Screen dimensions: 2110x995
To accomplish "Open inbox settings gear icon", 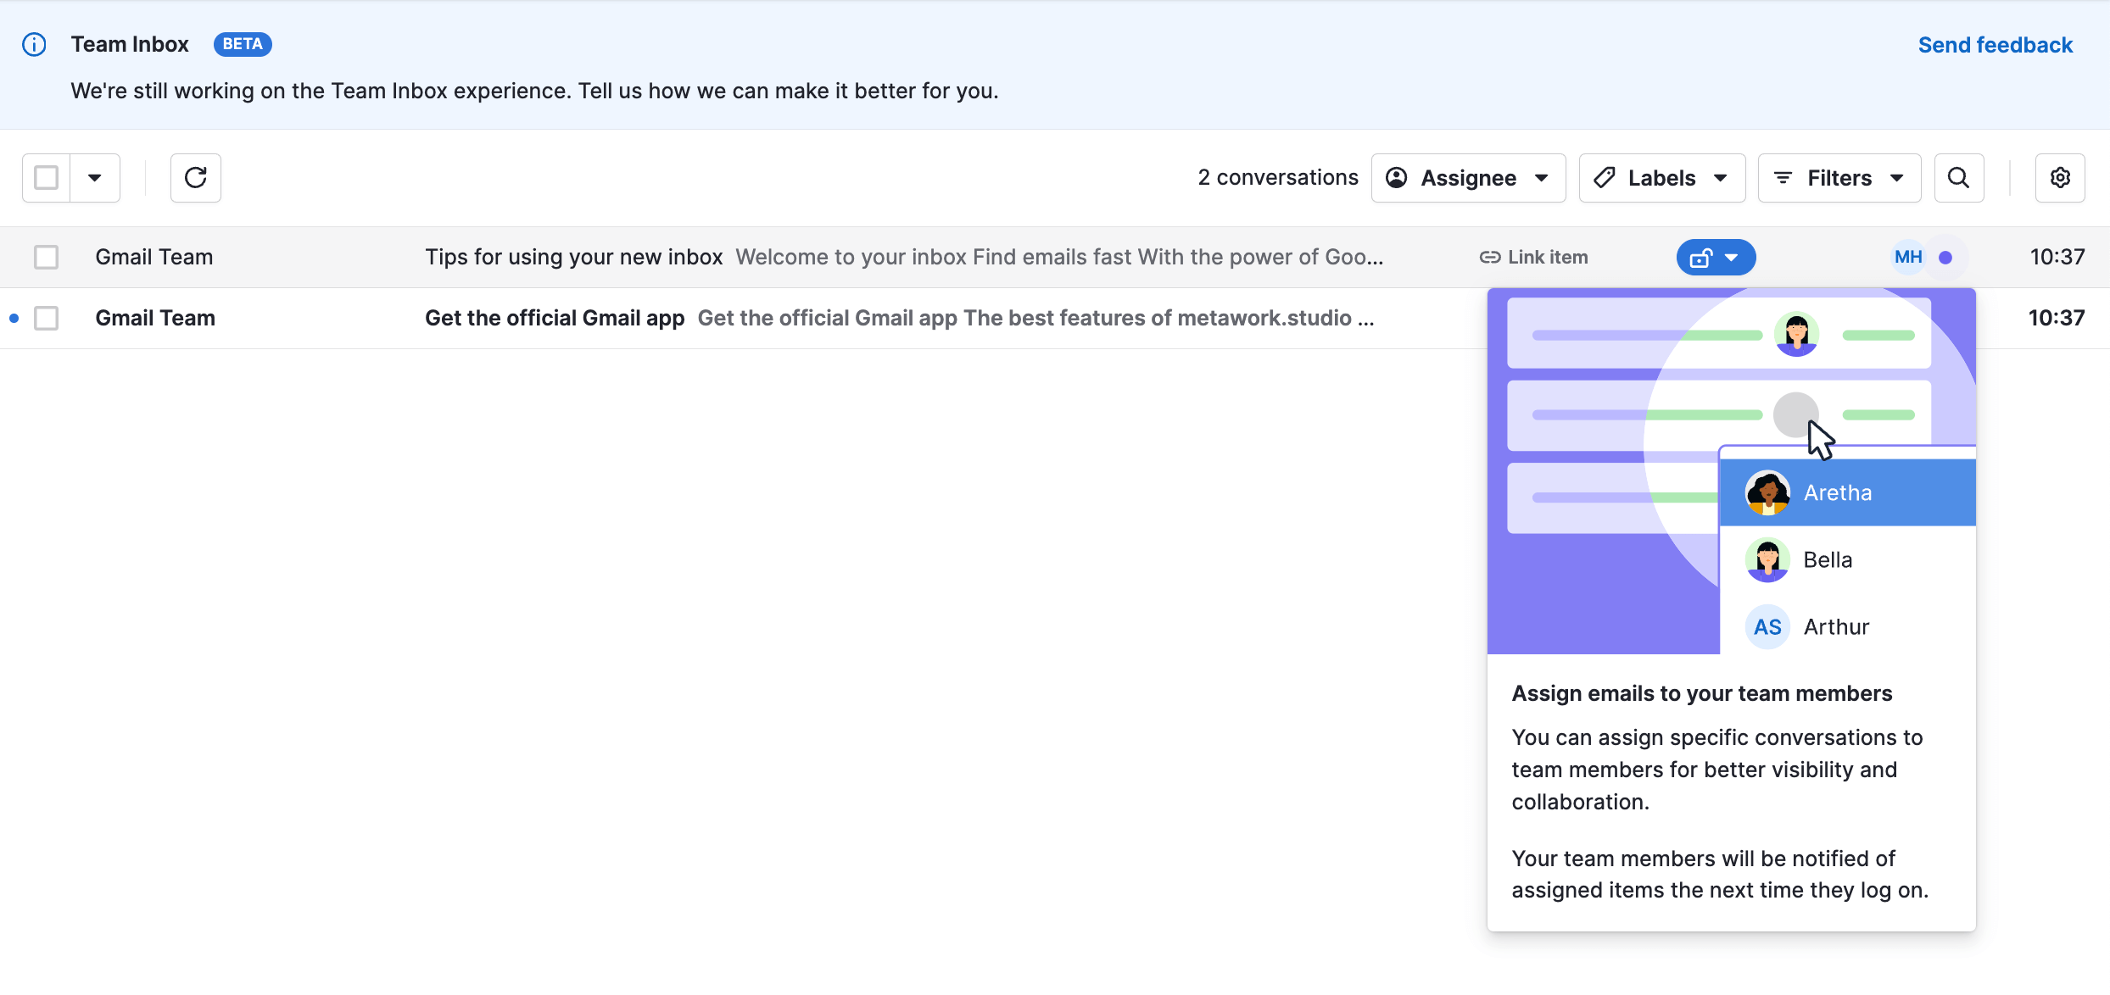I will tap(2060, 178).
